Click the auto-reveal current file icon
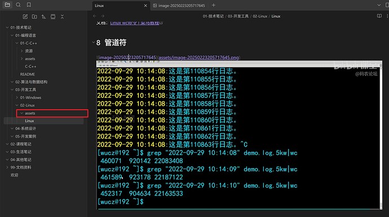 [x=53, y=16]
